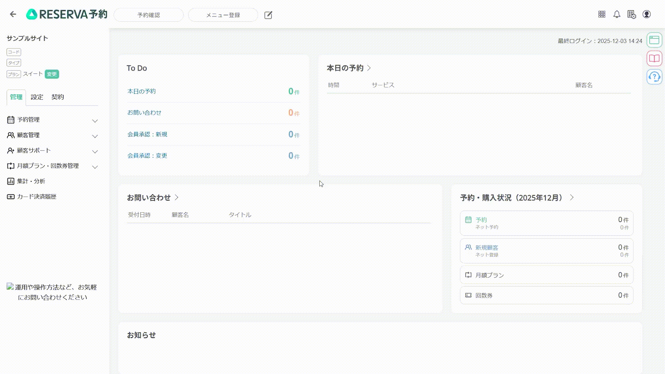Click the 集計・分析 chart icon

pos(11,181)
